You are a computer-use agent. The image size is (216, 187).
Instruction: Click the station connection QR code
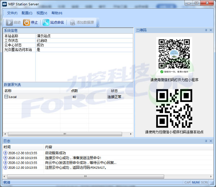(x=174, y=108)
